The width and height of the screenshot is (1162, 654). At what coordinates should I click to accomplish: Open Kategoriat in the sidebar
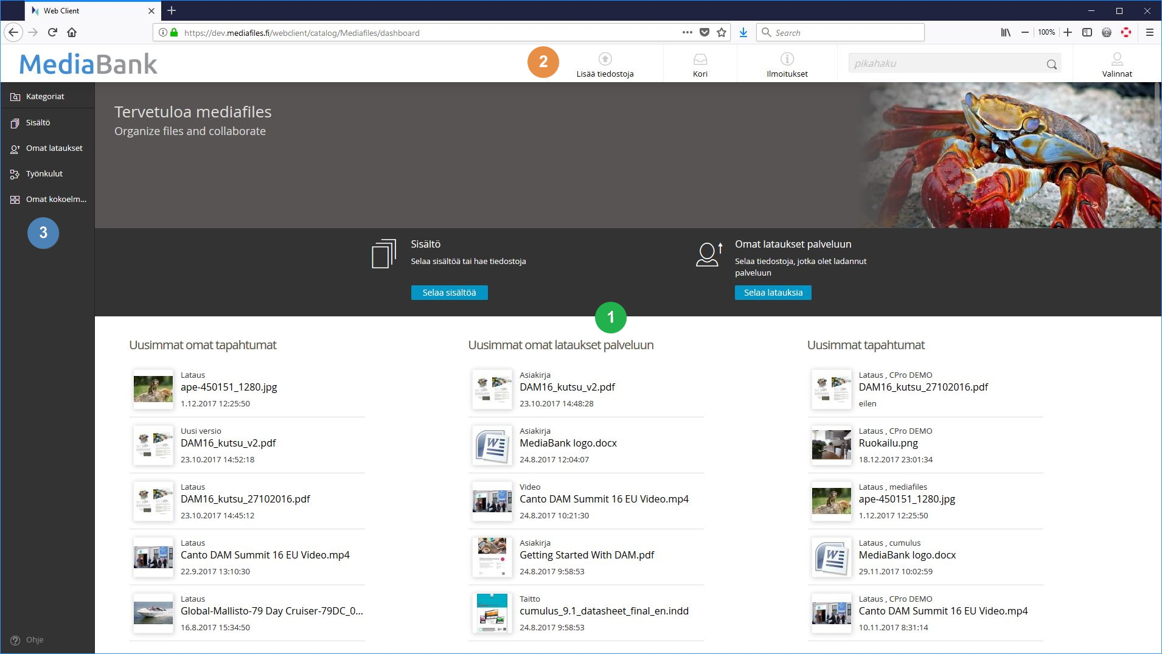pos(45,97)
